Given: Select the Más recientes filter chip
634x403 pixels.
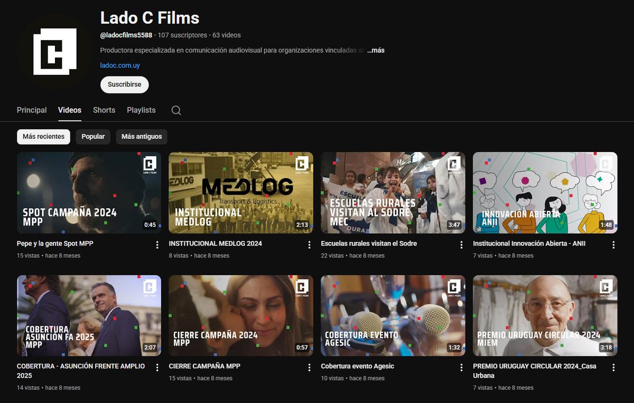Looking at the screenshot, I should (x=43, y=136).
